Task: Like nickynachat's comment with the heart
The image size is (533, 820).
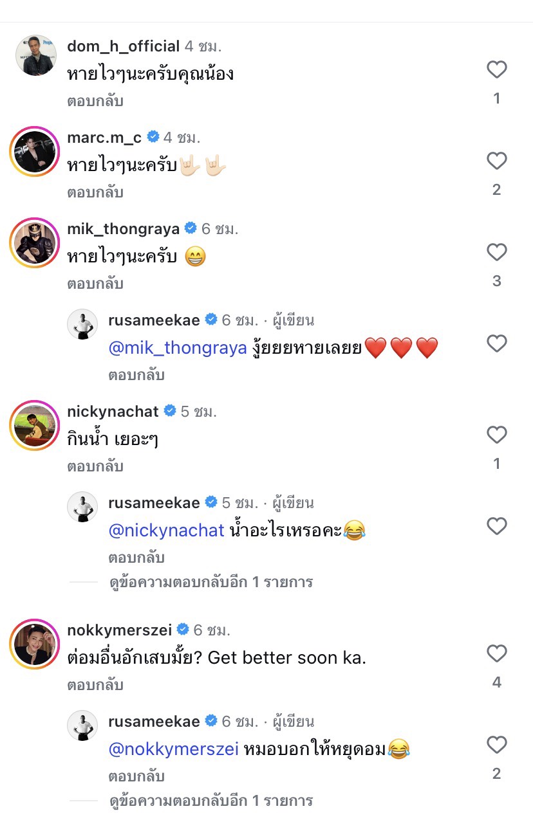Action: [x=496, y=435]
